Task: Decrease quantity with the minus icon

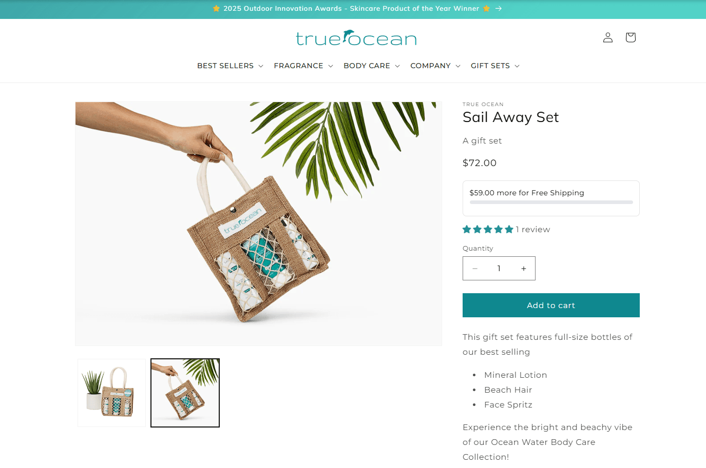Action: tap(475, 269)
